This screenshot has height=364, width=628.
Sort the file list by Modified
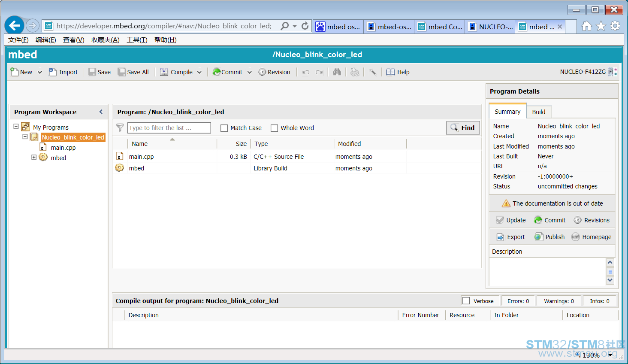[x=370, y=144]
